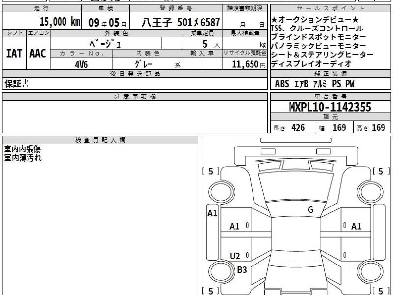
Task: Select the [5] rating at diagram top-right
Action: (381, 171)
